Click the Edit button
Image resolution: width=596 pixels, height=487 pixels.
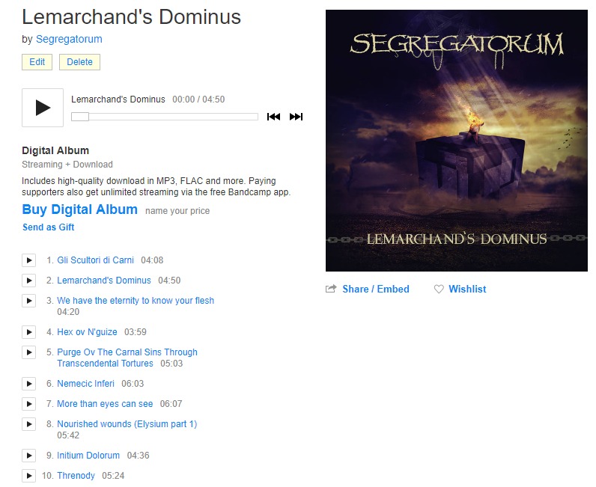coord(37,62)
